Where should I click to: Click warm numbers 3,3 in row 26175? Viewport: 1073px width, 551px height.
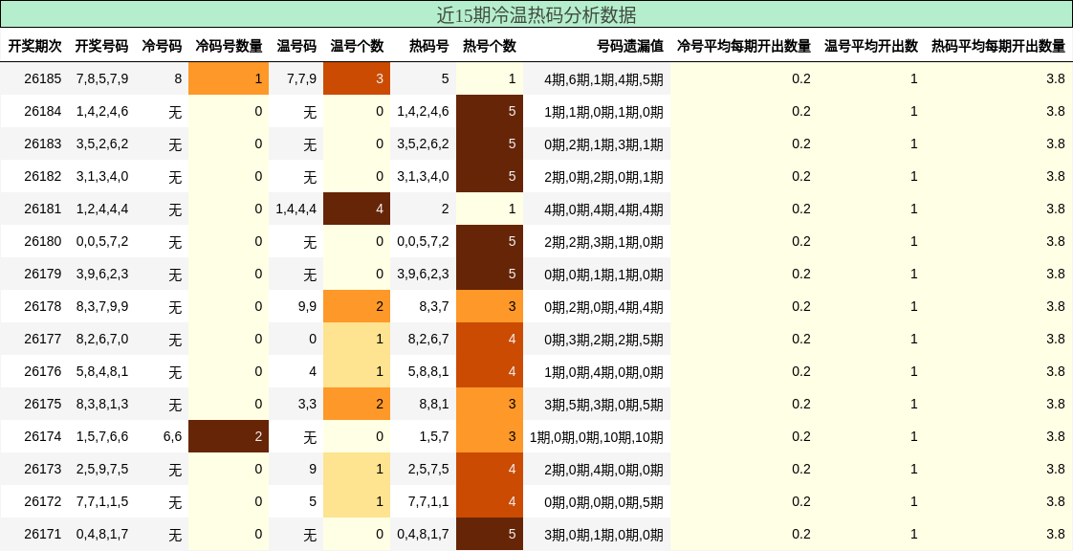tap(307, 404)
